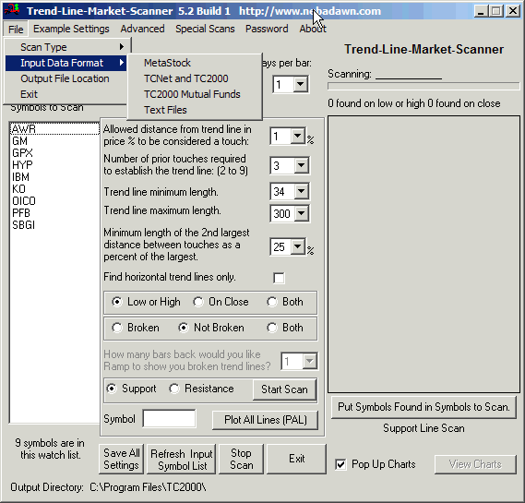Select OICO in symbols list

54,201
